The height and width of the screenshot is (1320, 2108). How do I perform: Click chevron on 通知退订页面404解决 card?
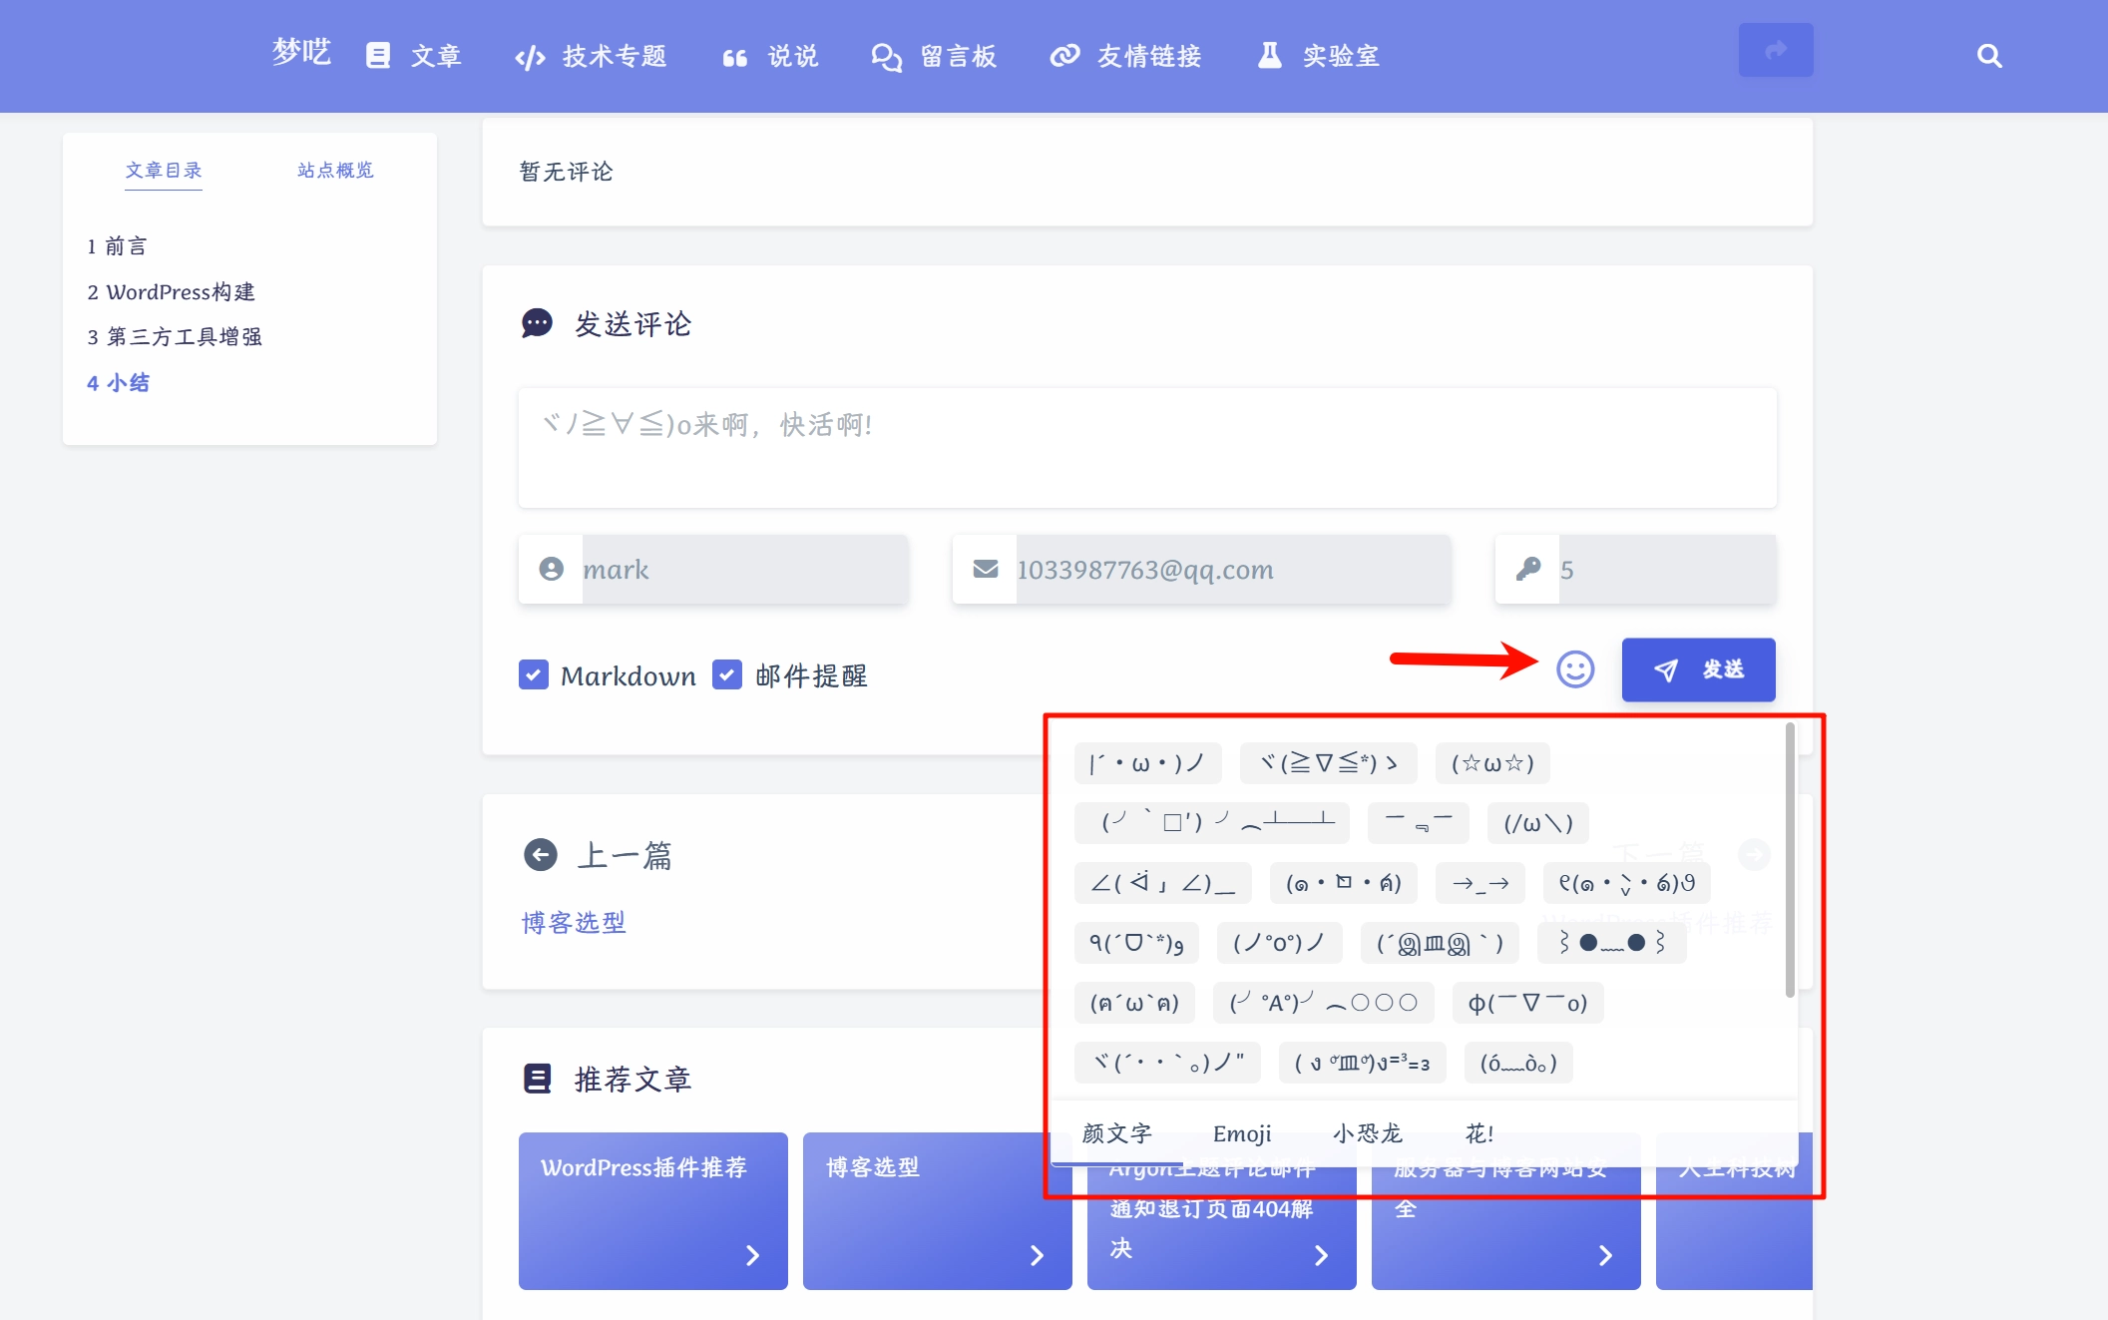1322,1255
